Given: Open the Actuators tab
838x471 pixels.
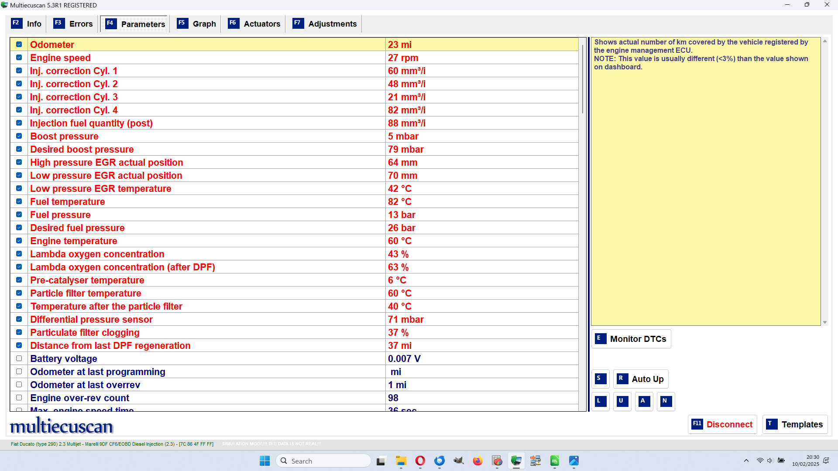Looking at the screenshot, I should click(x=254, y=24).
